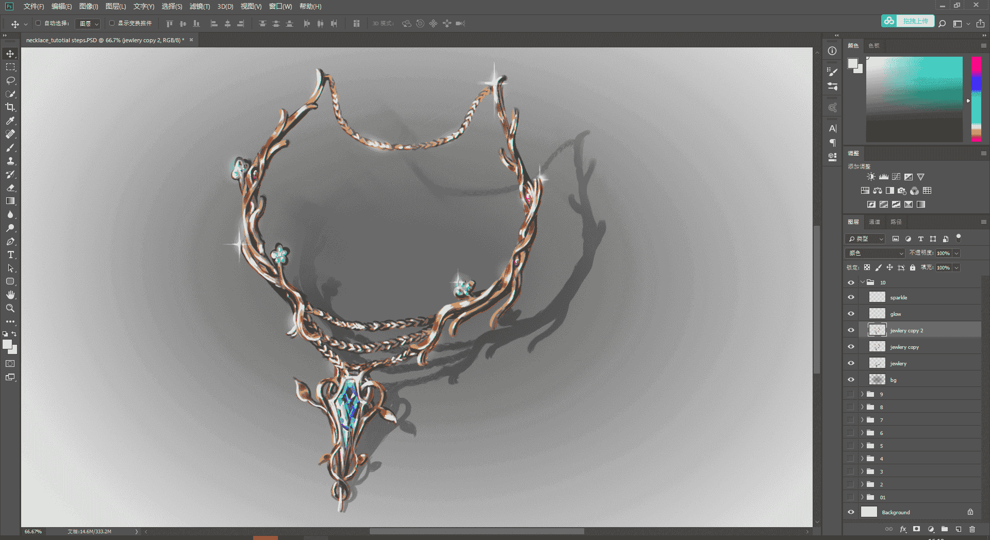Open the Filter menu 滤镜(T)
The image size is (990, 540).
(x=200, y=6)
